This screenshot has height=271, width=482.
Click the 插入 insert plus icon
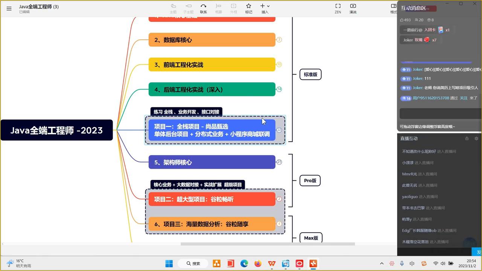262,6
